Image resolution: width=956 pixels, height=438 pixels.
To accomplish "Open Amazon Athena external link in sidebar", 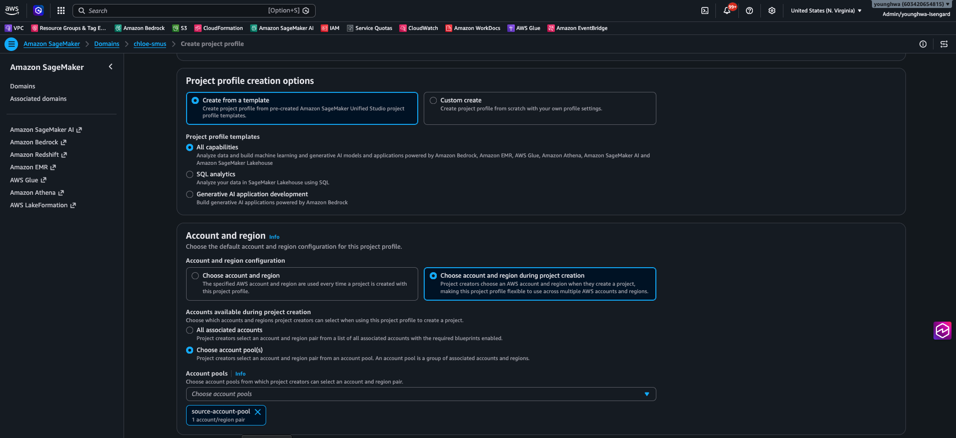I will coord(37,193).
